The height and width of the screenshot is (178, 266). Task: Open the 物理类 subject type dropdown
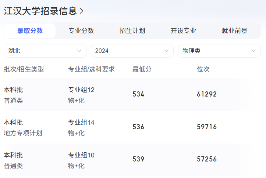pyautogui.click(x=219, y=51)
